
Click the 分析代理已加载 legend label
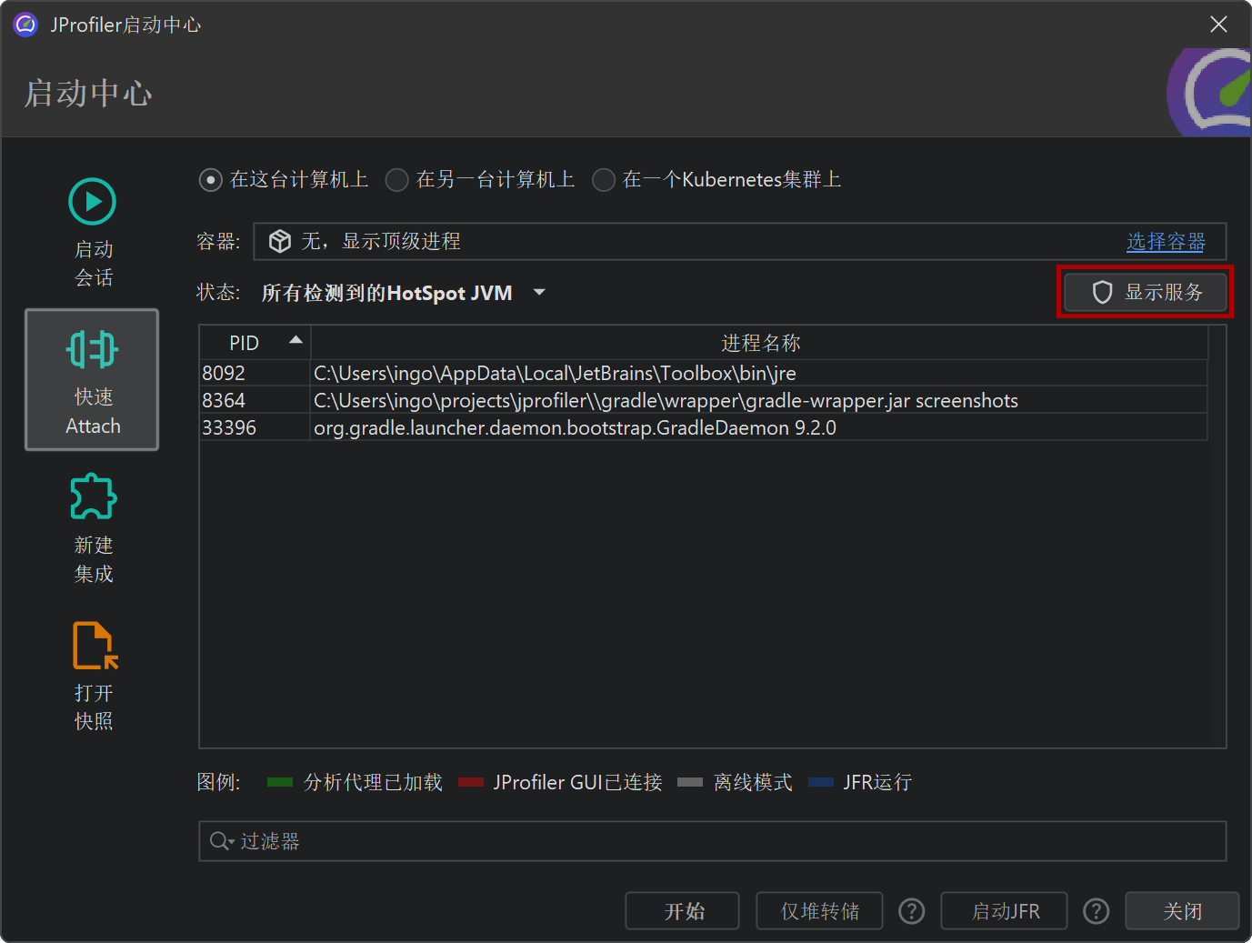tap(373, 782)
